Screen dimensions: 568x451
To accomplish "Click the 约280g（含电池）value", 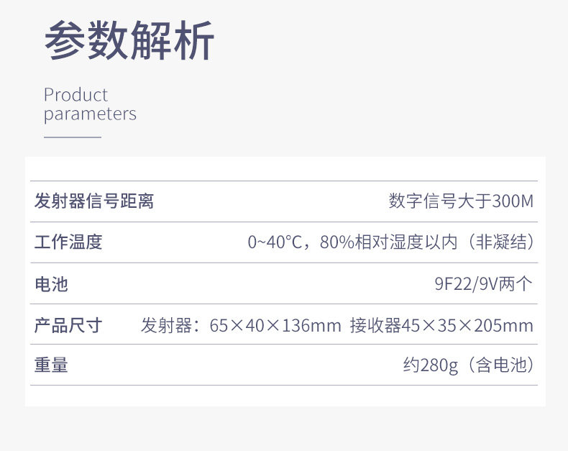I will click(469, 365).
